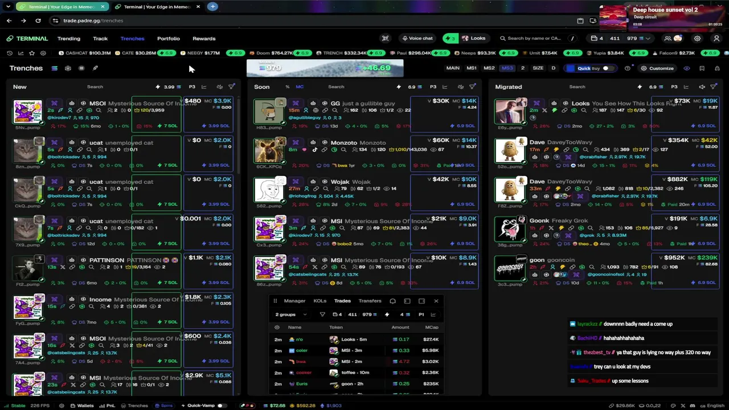Toggle the % option in the Soon column
Image resolution: width=729 pixels, height=410 pixels.
click(287, 87)
